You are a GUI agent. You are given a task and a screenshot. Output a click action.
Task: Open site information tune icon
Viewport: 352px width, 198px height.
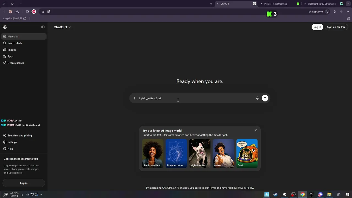[x=327, y=12]
